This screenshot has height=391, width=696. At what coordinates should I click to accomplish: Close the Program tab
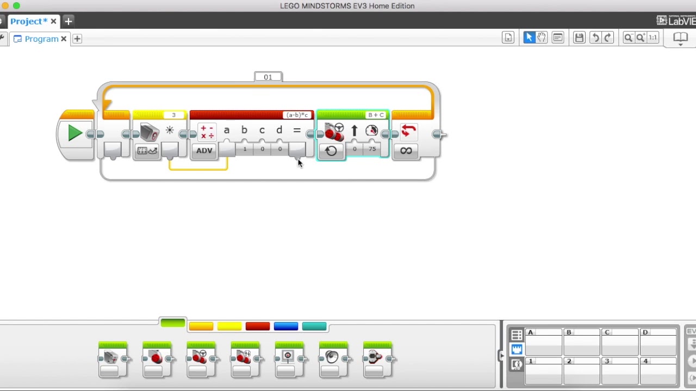pyautogui.click(x=64, y=39)
